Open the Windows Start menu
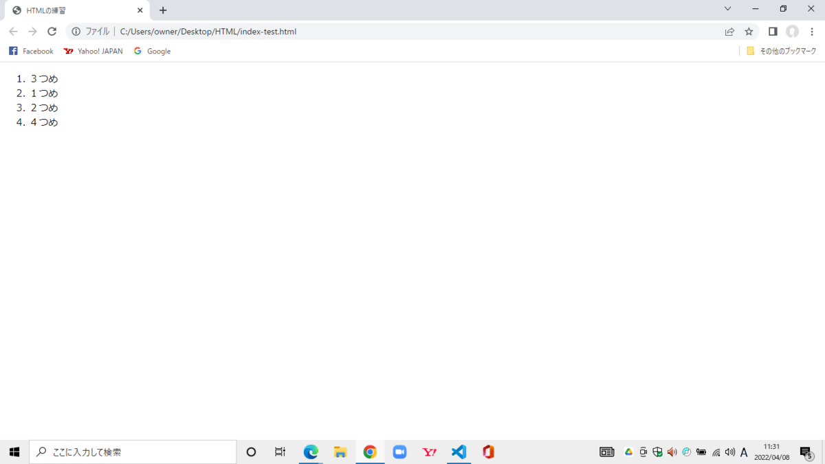Image resolution: width=825 pixels, height=464 pixels. [x=14, y=452]
